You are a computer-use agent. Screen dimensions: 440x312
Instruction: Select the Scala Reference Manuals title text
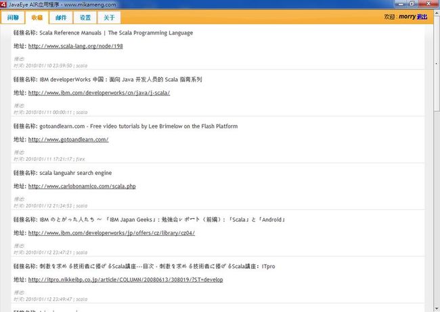coord(116,33)
